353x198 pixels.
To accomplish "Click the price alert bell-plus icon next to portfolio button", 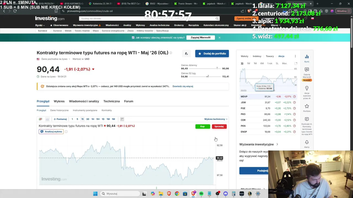I will (186, 54).
